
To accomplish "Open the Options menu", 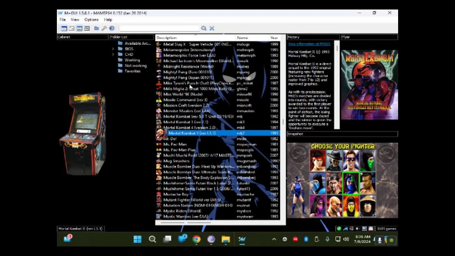I will (x=91, y=20).
